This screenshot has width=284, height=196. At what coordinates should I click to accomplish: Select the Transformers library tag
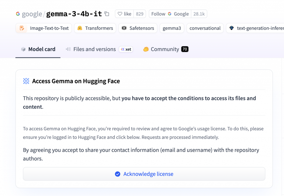point(95,28)
